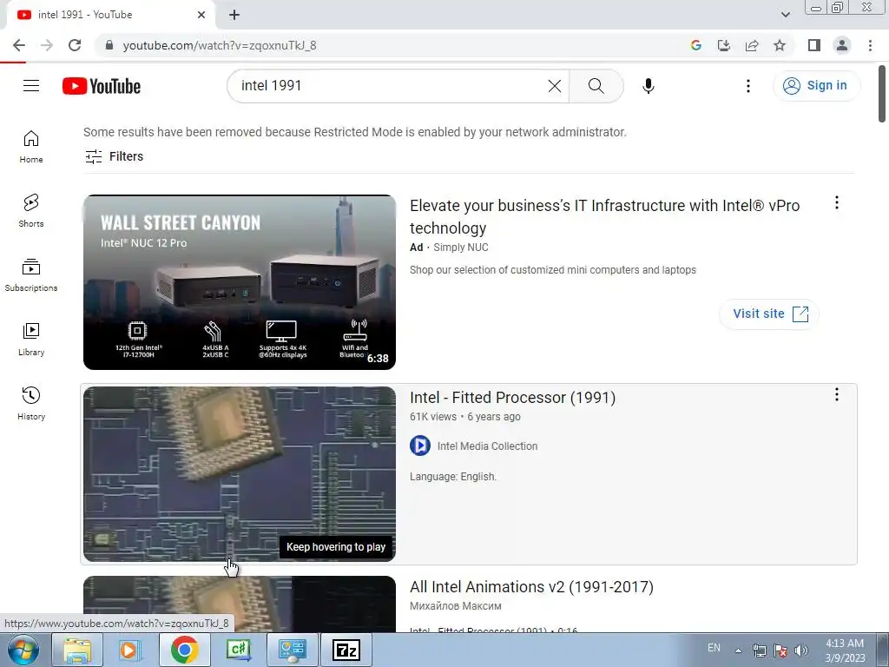889x667 pixels.
Task: Click the 'Language: English.' description text
Action: pyautogui.click(x=453, y=477)
